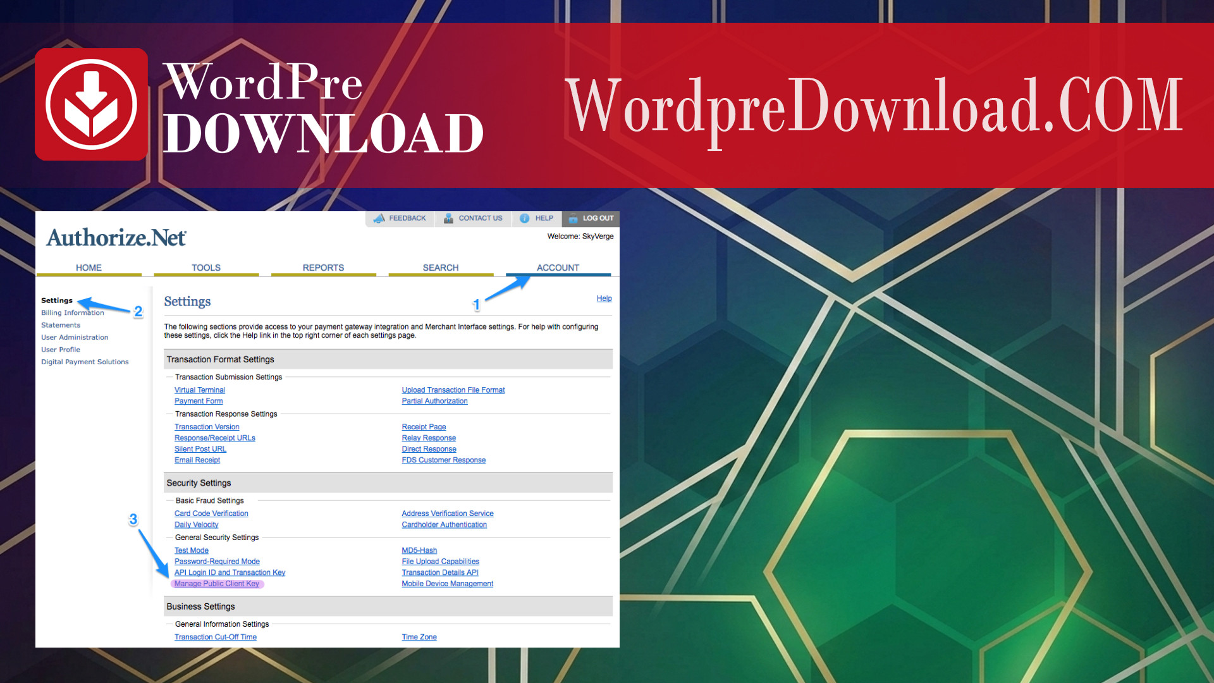
Task: Open Upload Transaction File Format link
Action: 453,390
